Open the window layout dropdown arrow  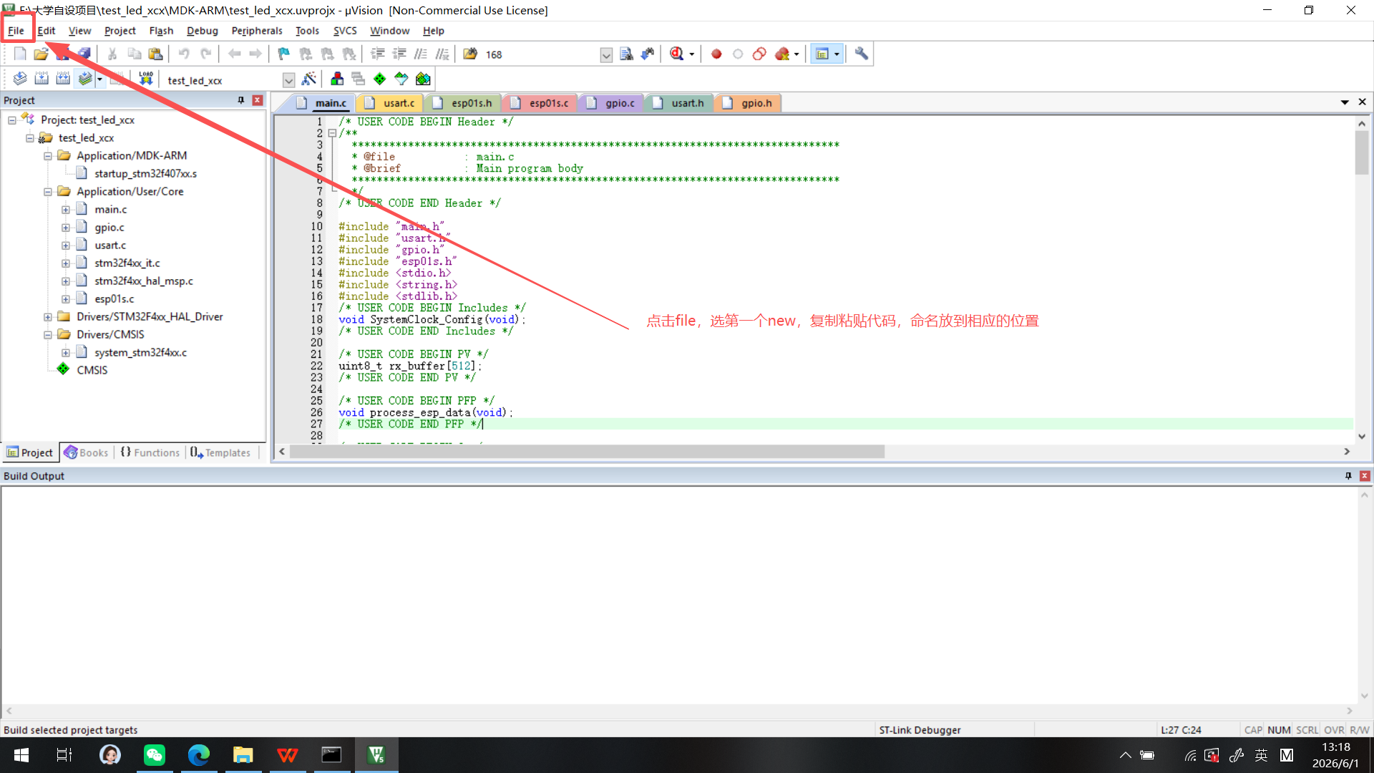point(837,54)
